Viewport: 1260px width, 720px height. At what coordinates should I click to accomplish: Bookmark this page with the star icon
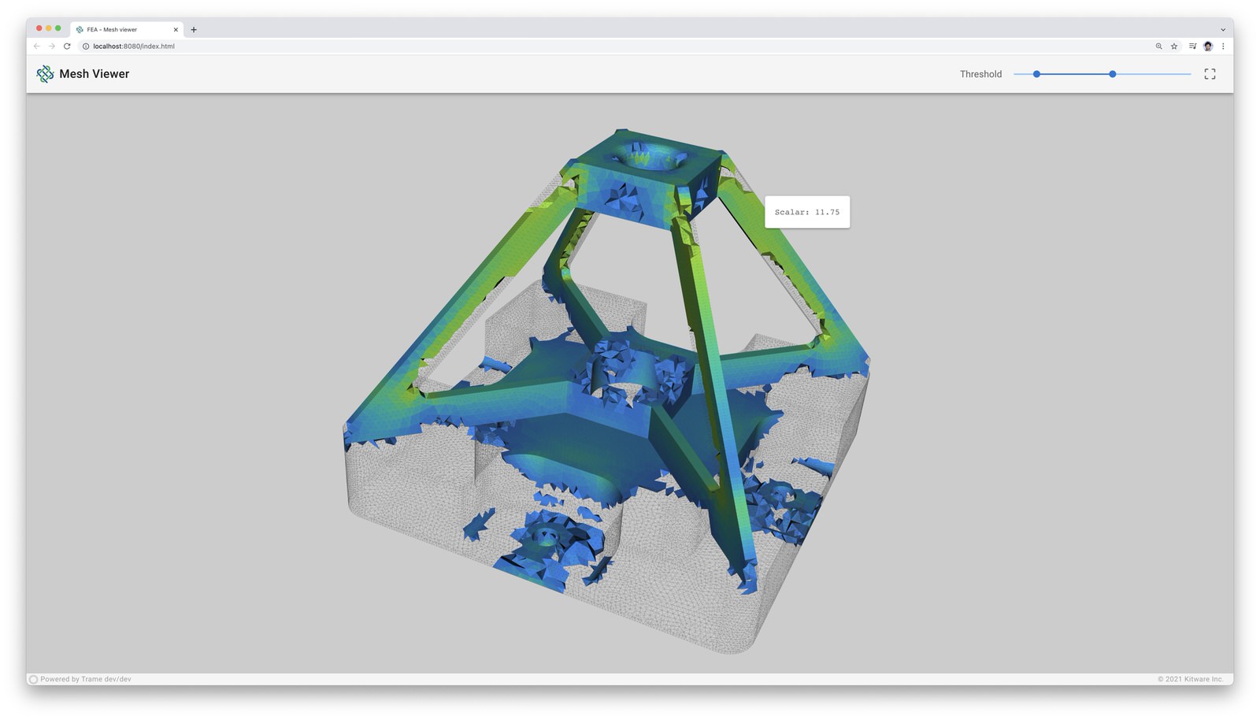(x=1174, y=46)
